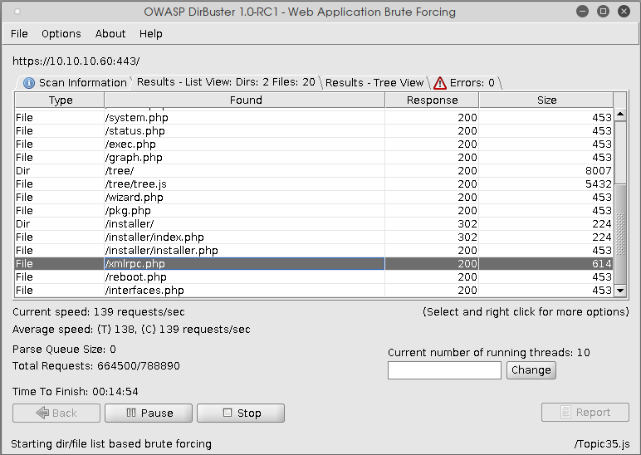Click the target URL https://10.10.10.60:443/
The image size is (641, 455).
coord(76,61)
